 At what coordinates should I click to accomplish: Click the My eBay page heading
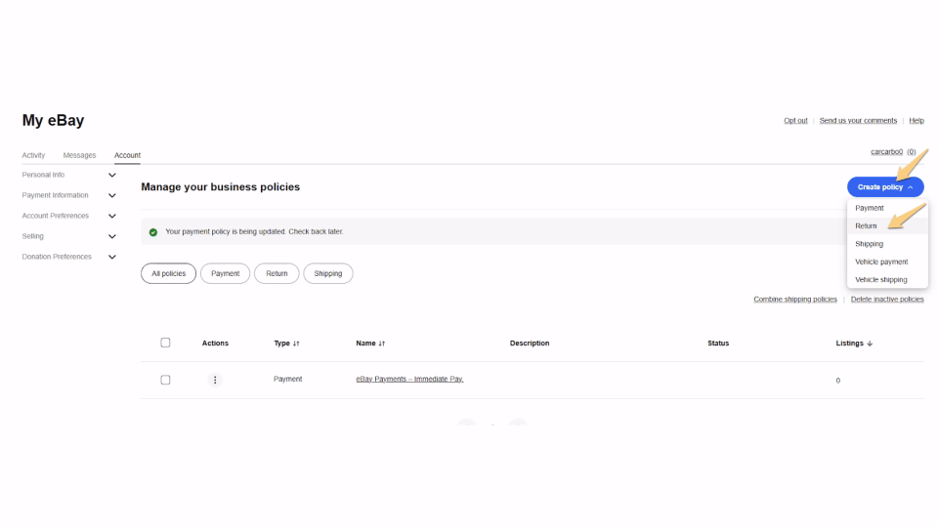pos(53,121)
